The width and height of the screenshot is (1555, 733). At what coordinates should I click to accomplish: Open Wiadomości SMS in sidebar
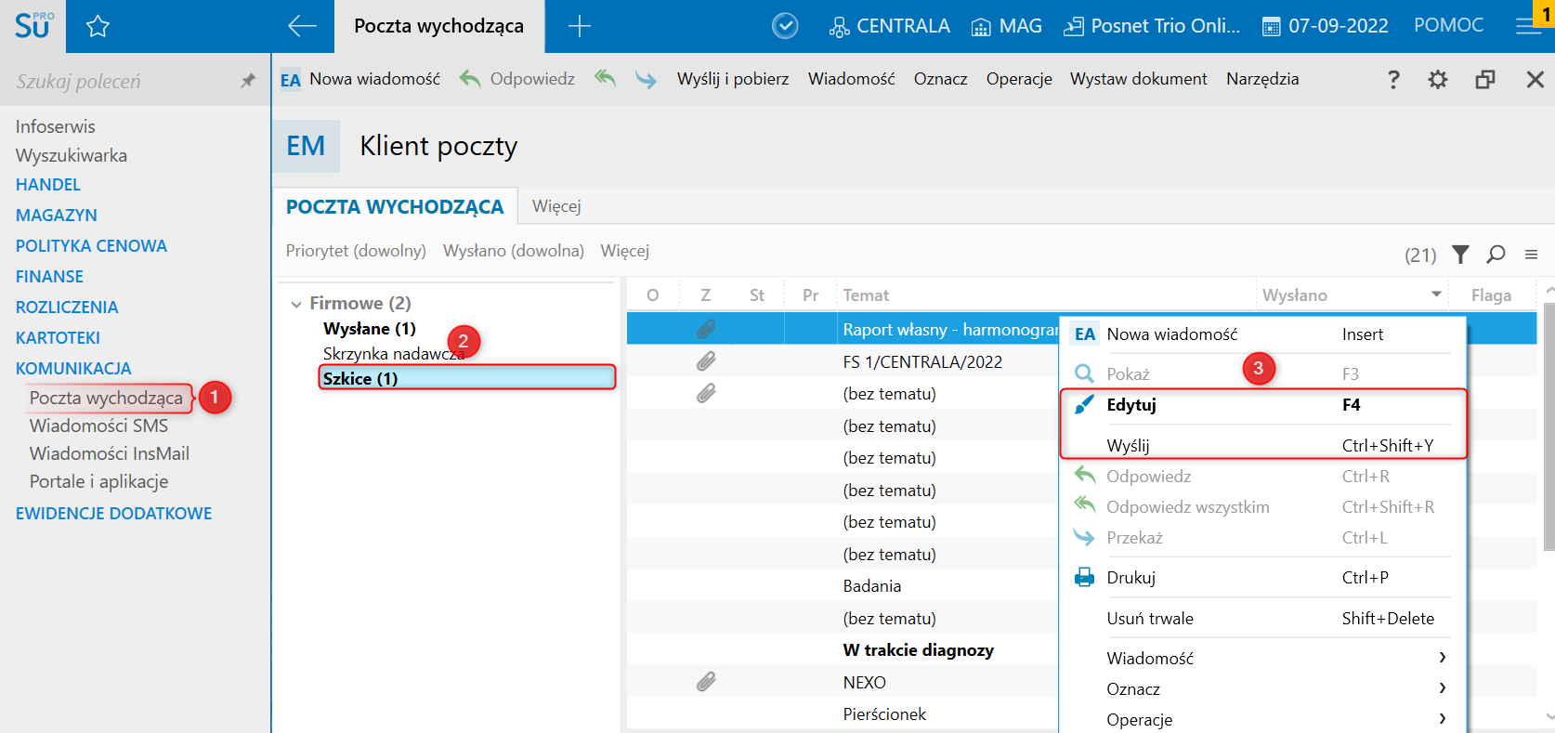tap(99, 425)
